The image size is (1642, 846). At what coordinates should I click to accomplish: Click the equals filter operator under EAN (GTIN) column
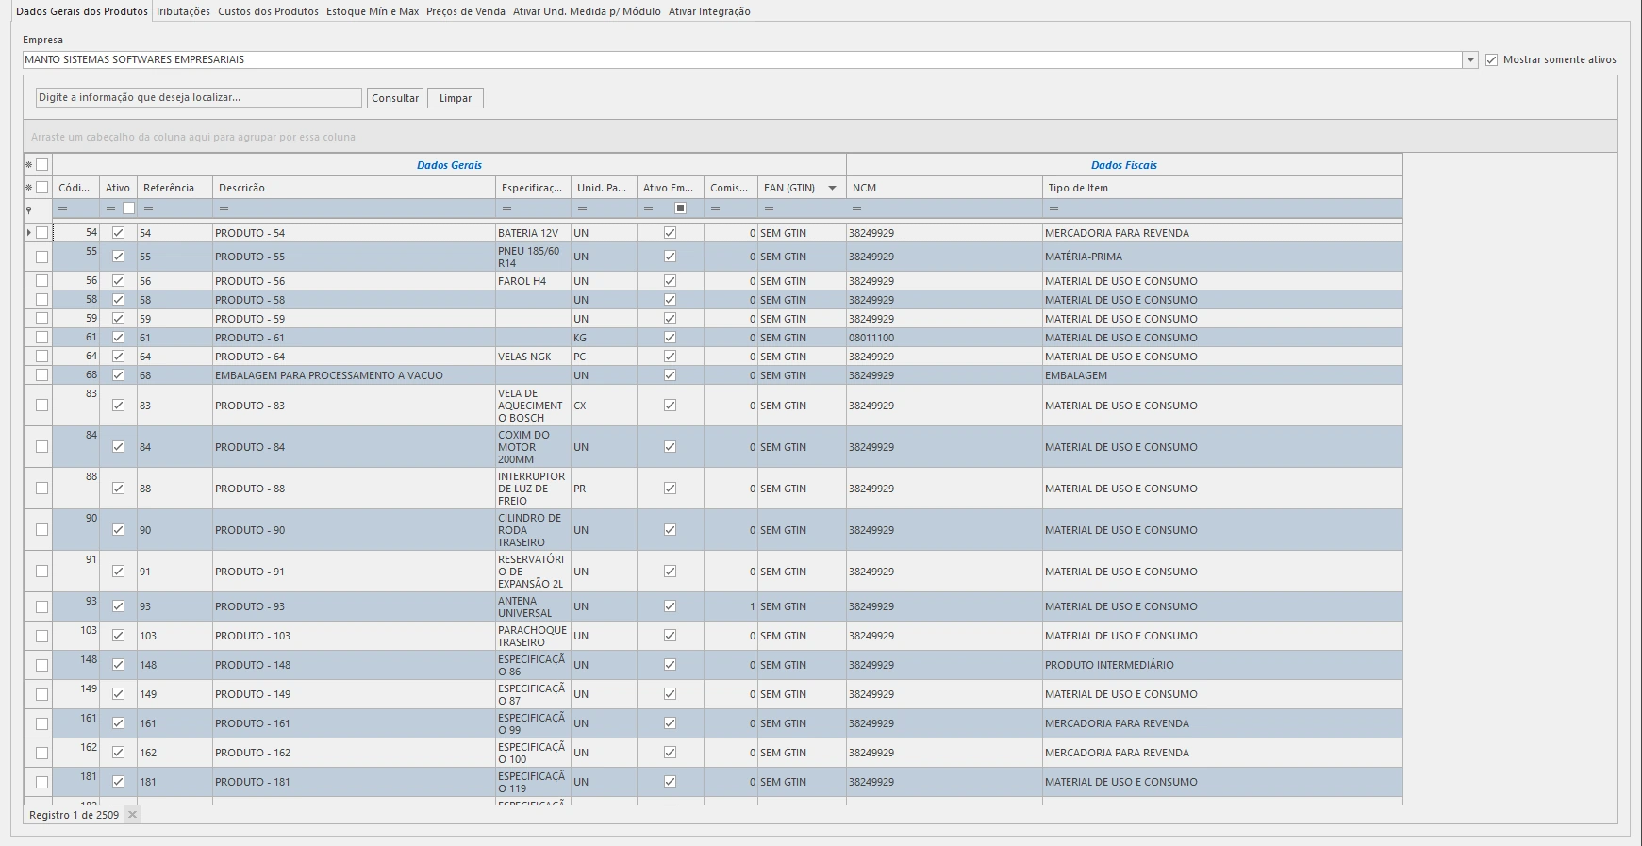[x=769, y=208]
